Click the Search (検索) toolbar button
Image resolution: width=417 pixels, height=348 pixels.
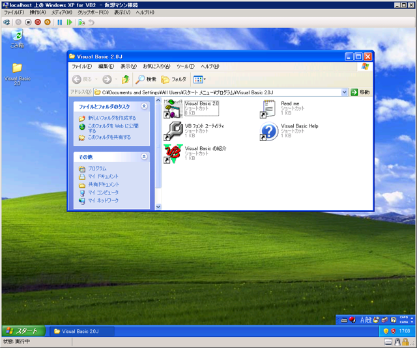pos(146,79)
